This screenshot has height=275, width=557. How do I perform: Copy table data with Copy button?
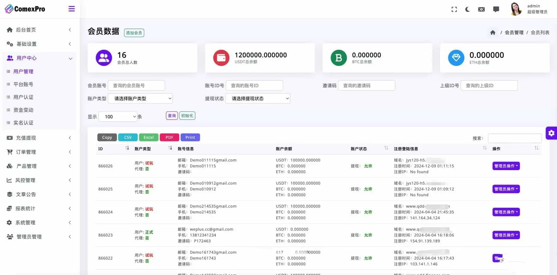[x=107, y=137]
